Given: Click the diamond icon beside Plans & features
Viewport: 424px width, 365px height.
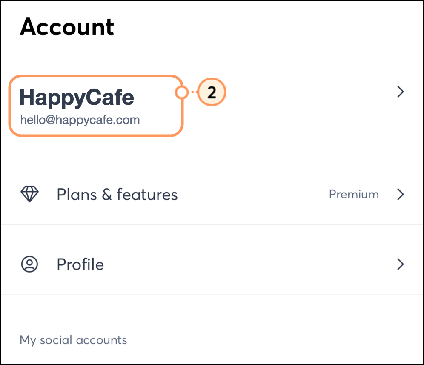Looking at the screenshot, I should [29, 195].
